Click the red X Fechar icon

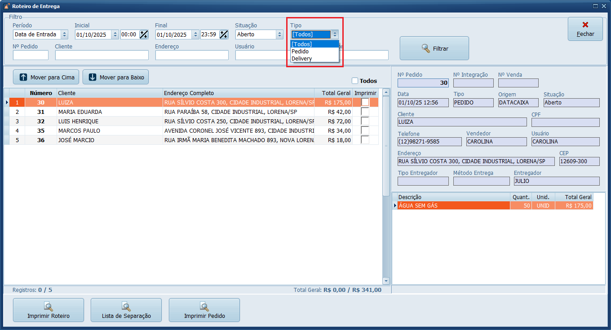click(x=585, y=25)
